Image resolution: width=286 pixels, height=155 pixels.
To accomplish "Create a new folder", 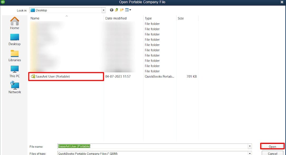I will (x=122, y=10).
